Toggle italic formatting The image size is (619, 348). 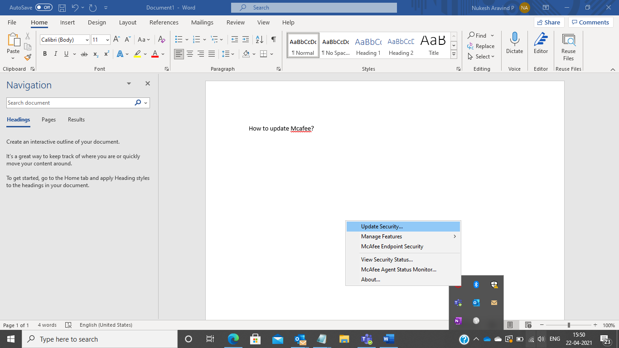56,54
